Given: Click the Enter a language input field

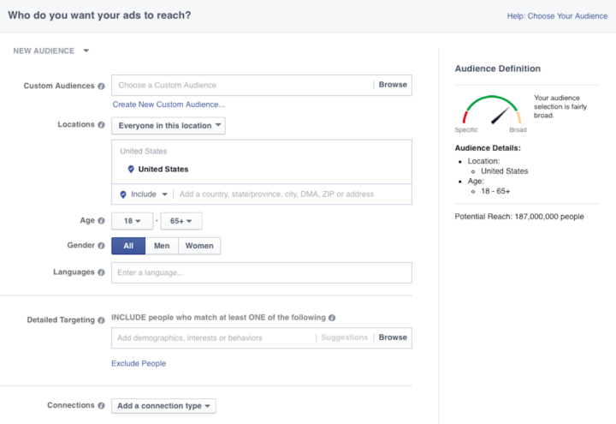Looking at the screenshot, I should pos(261,272).
